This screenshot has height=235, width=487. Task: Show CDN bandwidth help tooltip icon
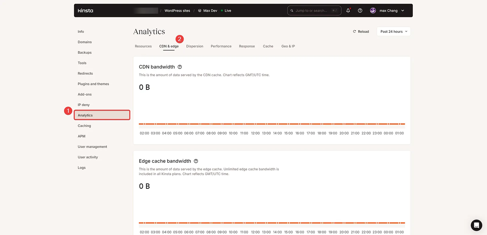[180, 67]
